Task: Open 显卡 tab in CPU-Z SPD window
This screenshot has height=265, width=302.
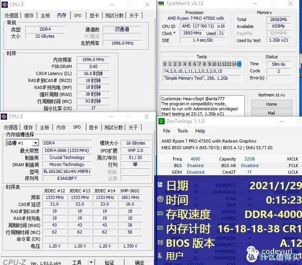Action: 93,128
